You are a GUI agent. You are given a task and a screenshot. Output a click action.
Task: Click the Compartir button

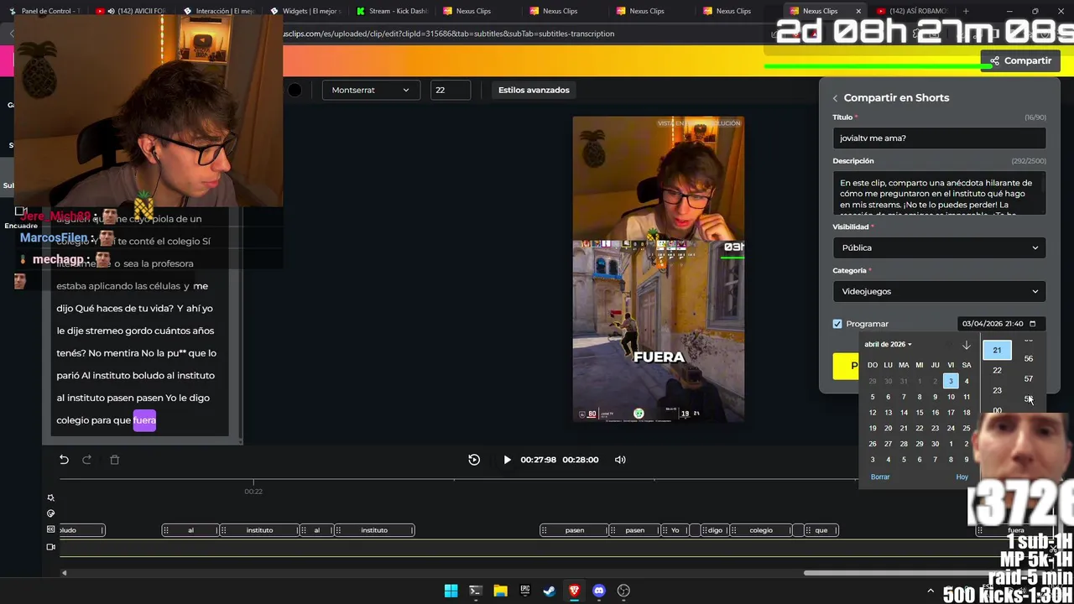(x=1020, y=60)
